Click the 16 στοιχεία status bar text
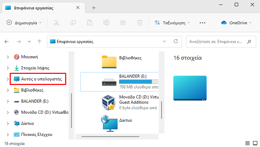 [15, 144]
